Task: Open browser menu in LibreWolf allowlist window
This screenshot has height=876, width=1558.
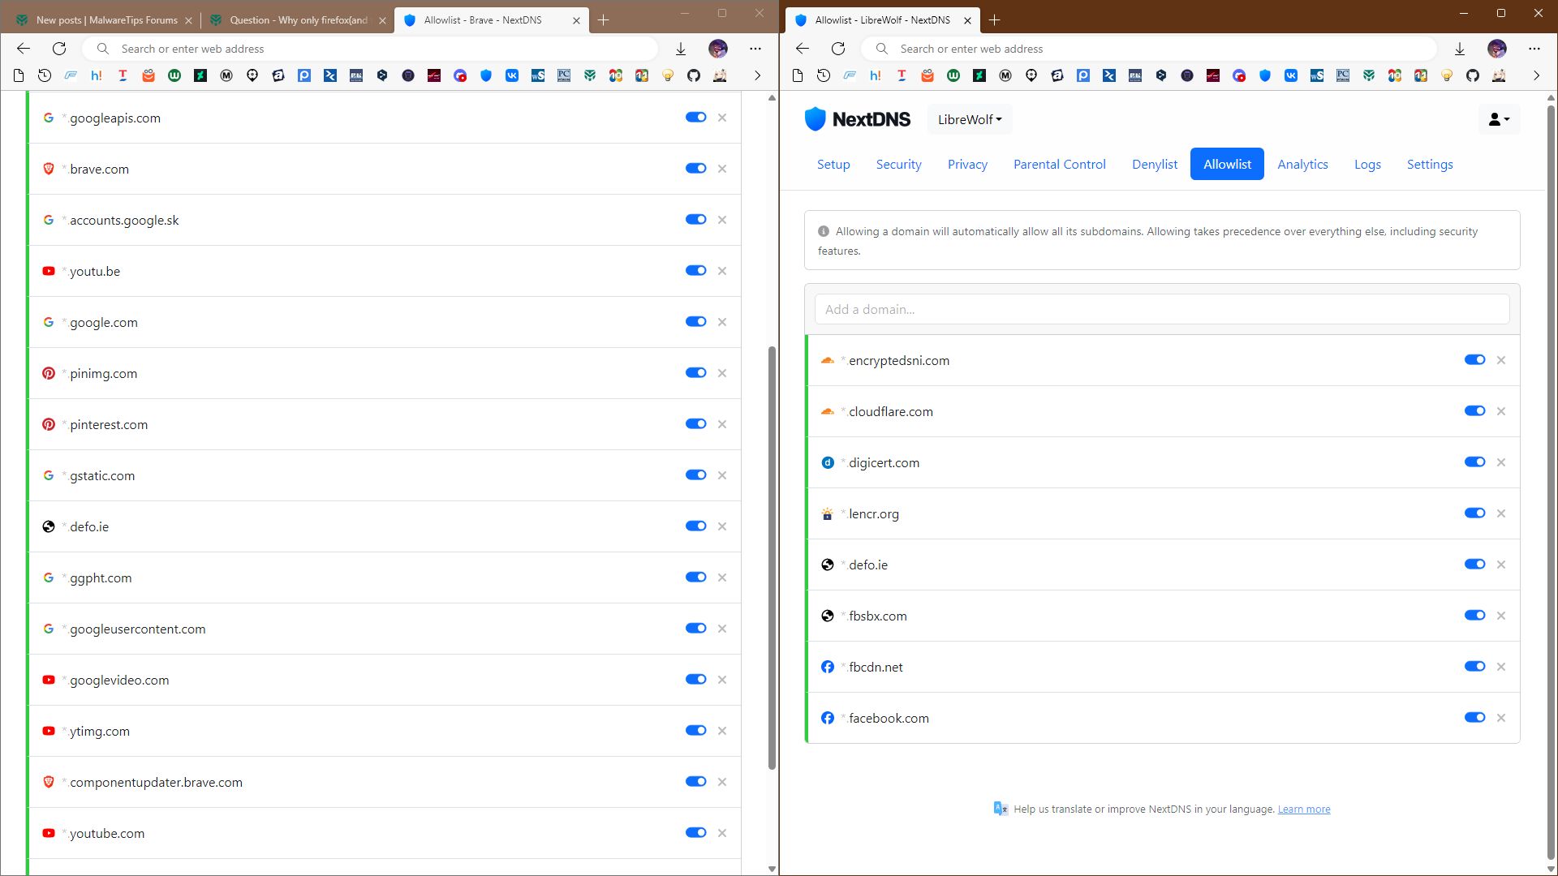Action: (1534, 49)
